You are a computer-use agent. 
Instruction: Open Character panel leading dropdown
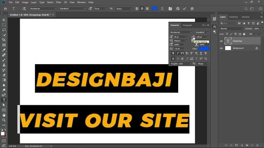pyautogui.click(x=208, y=37)
